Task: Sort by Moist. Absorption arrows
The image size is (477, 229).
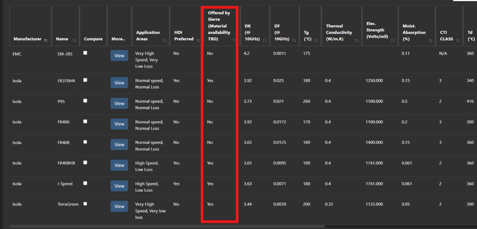Action: (430, 41)
